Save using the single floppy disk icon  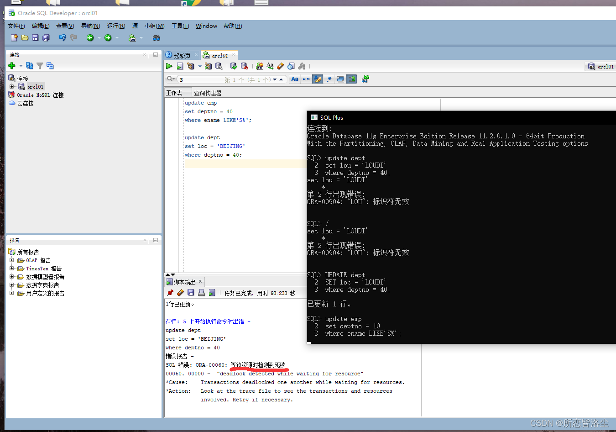35,37
